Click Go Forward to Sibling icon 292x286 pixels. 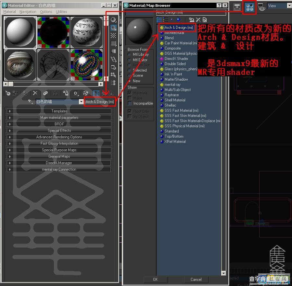[x=111, y=93]
